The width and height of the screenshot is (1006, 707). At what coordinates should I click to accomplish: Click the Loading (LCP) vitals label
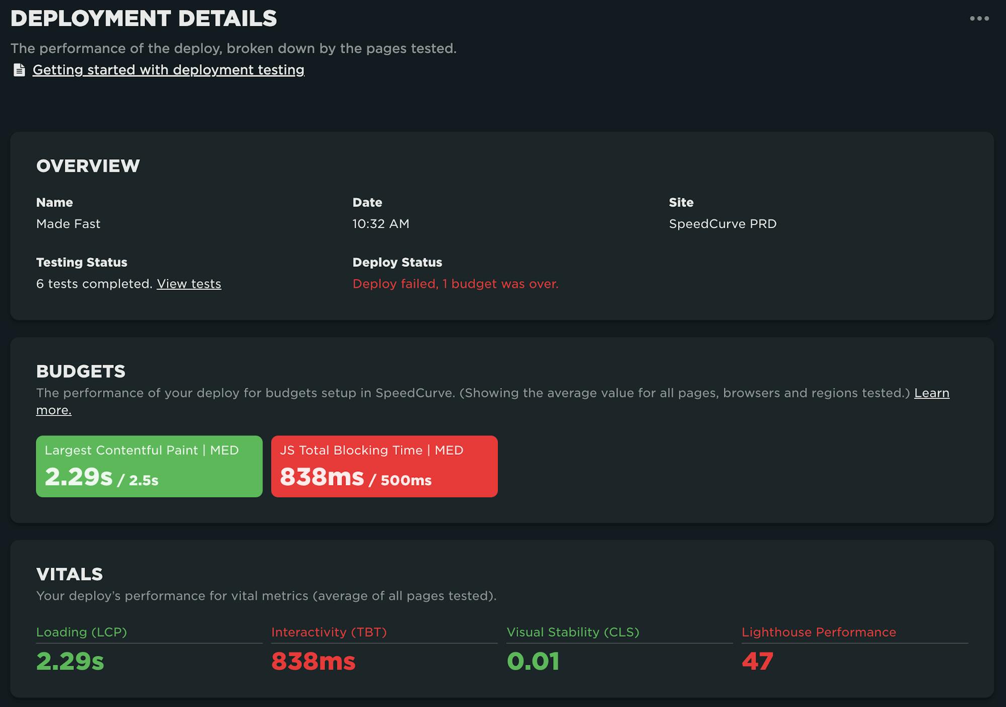pyautogui.click(x=81, y=632)
